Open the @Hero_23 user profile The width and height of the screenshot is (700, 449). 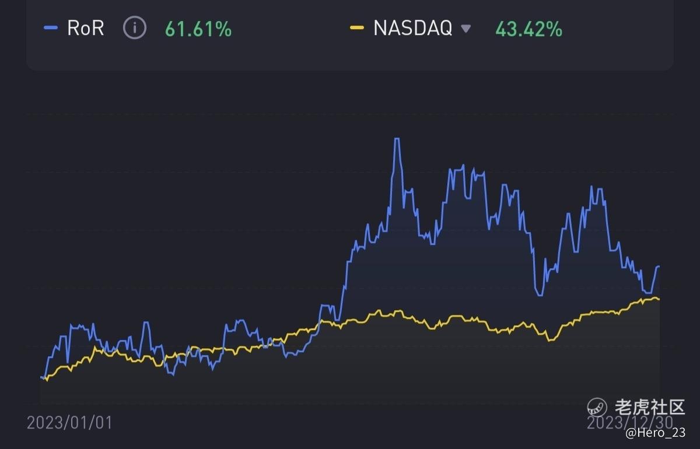coord(655,433)
